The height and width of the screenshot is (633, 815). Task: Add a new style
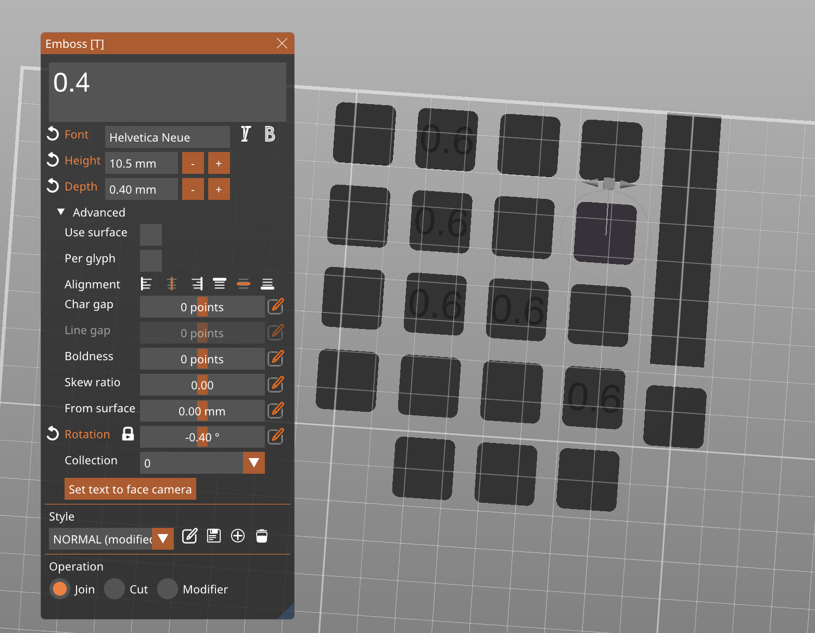point(238,536)
